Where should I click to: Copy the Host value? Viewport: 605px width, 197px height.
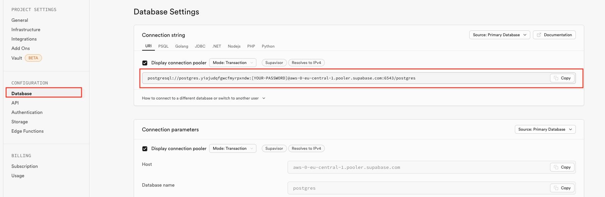[x=562, y=167]
